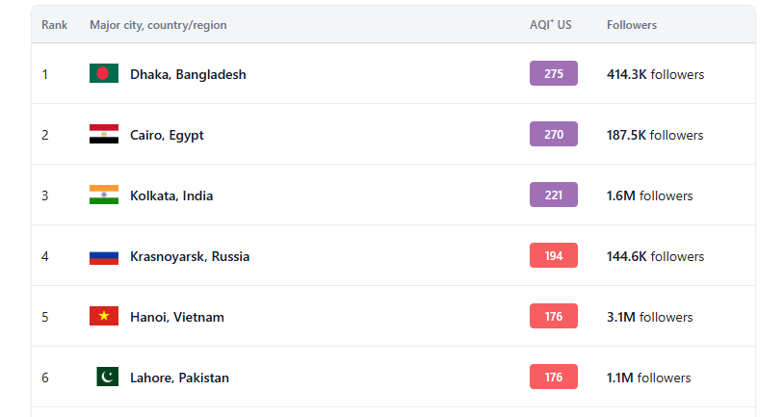Open Krasnoyarsk, Russia air quality page
The width and height of the screenshot is (784, 417).
pyautogui.click(x=190, y=256)
